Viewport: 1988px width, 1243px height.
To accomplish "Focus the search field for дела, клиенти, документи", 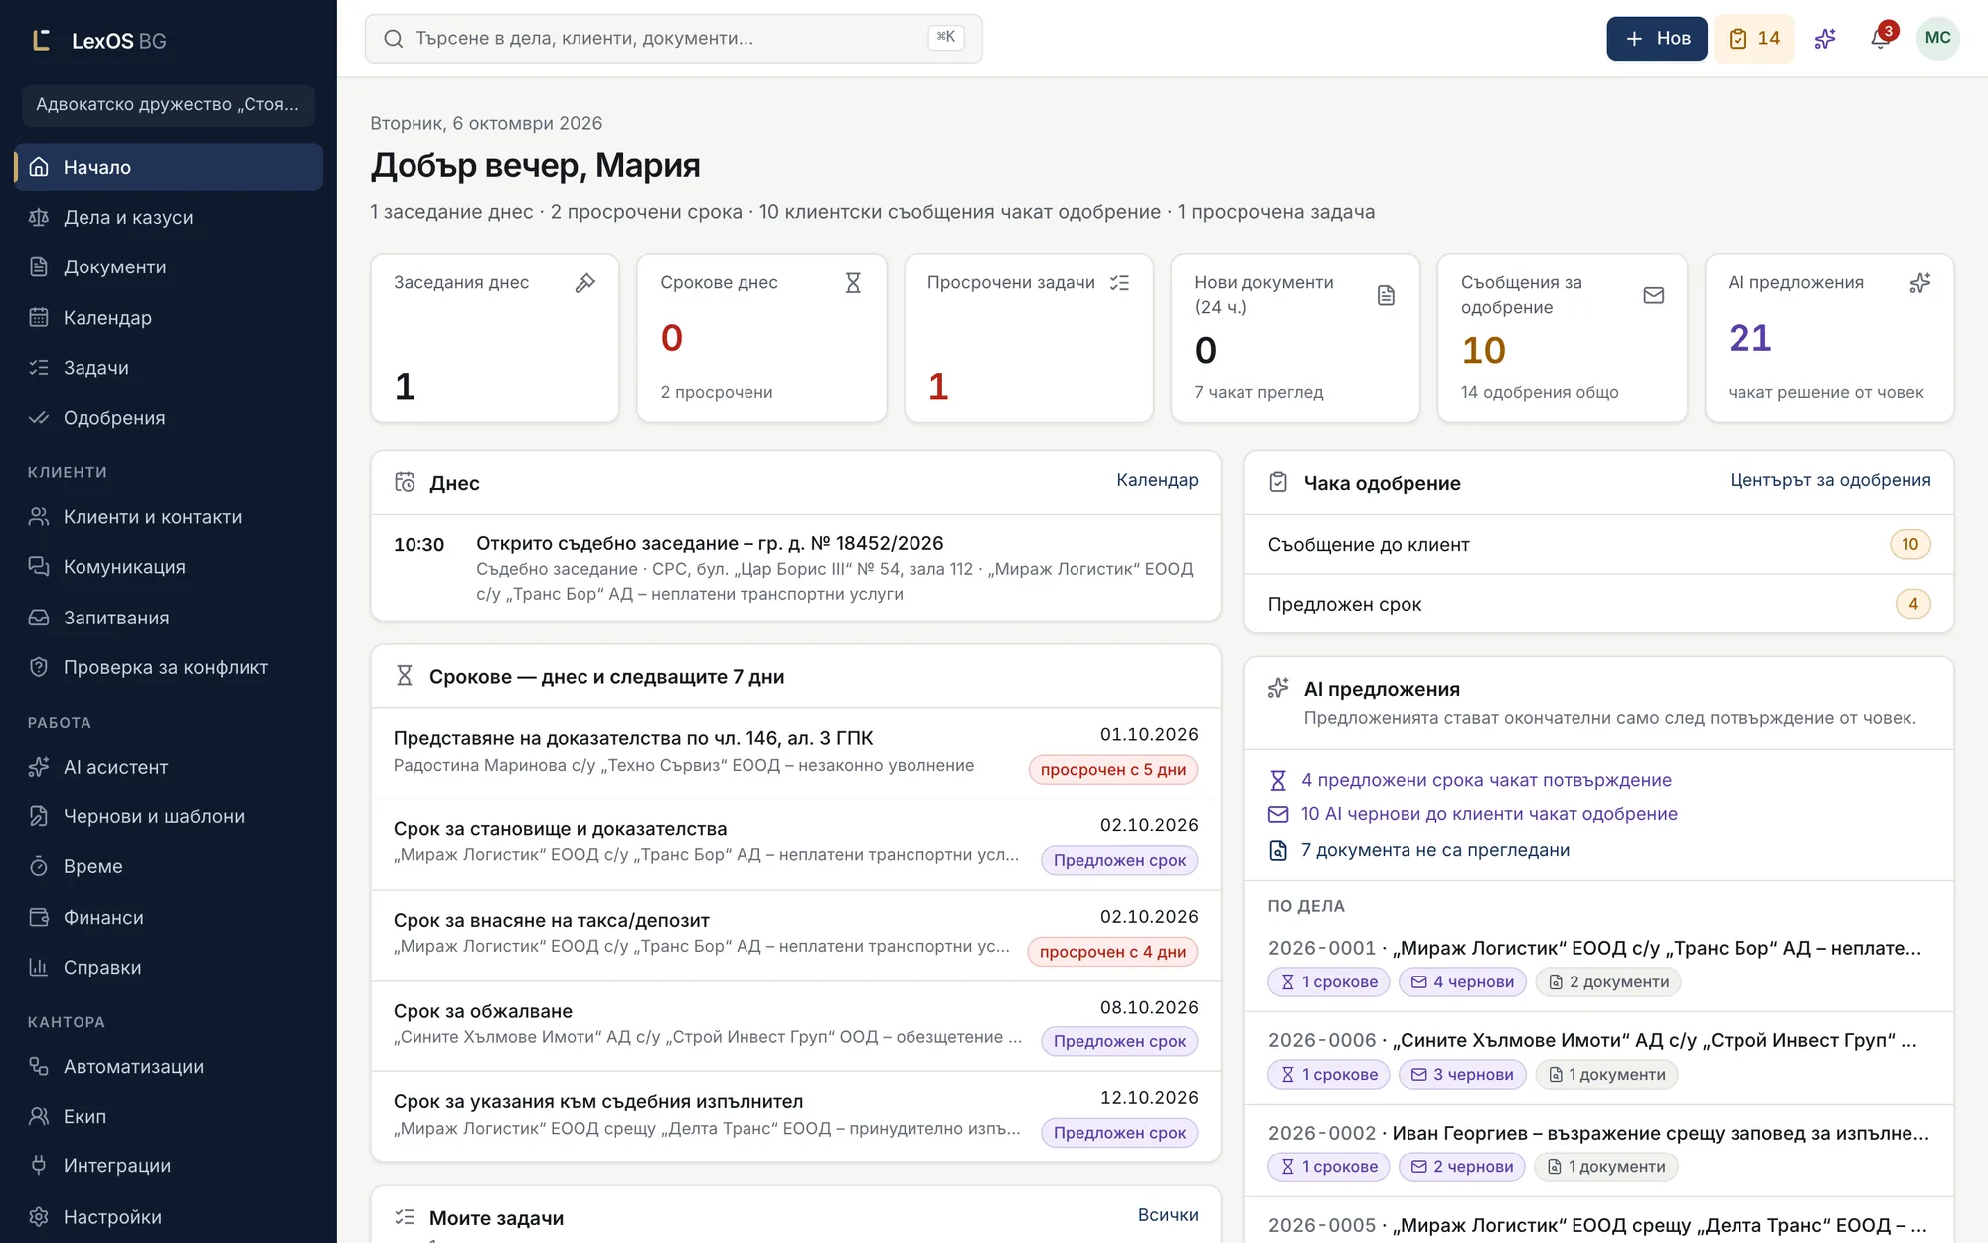I will click(673, 39).
